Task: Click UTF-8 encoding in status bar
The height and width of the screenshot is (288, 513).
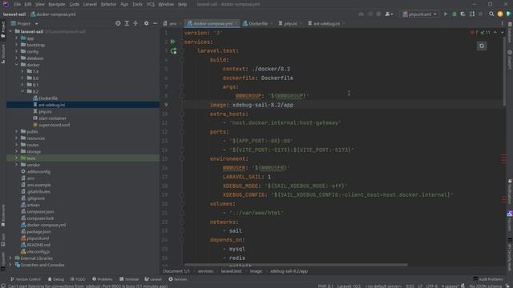Action: [432, 286]
